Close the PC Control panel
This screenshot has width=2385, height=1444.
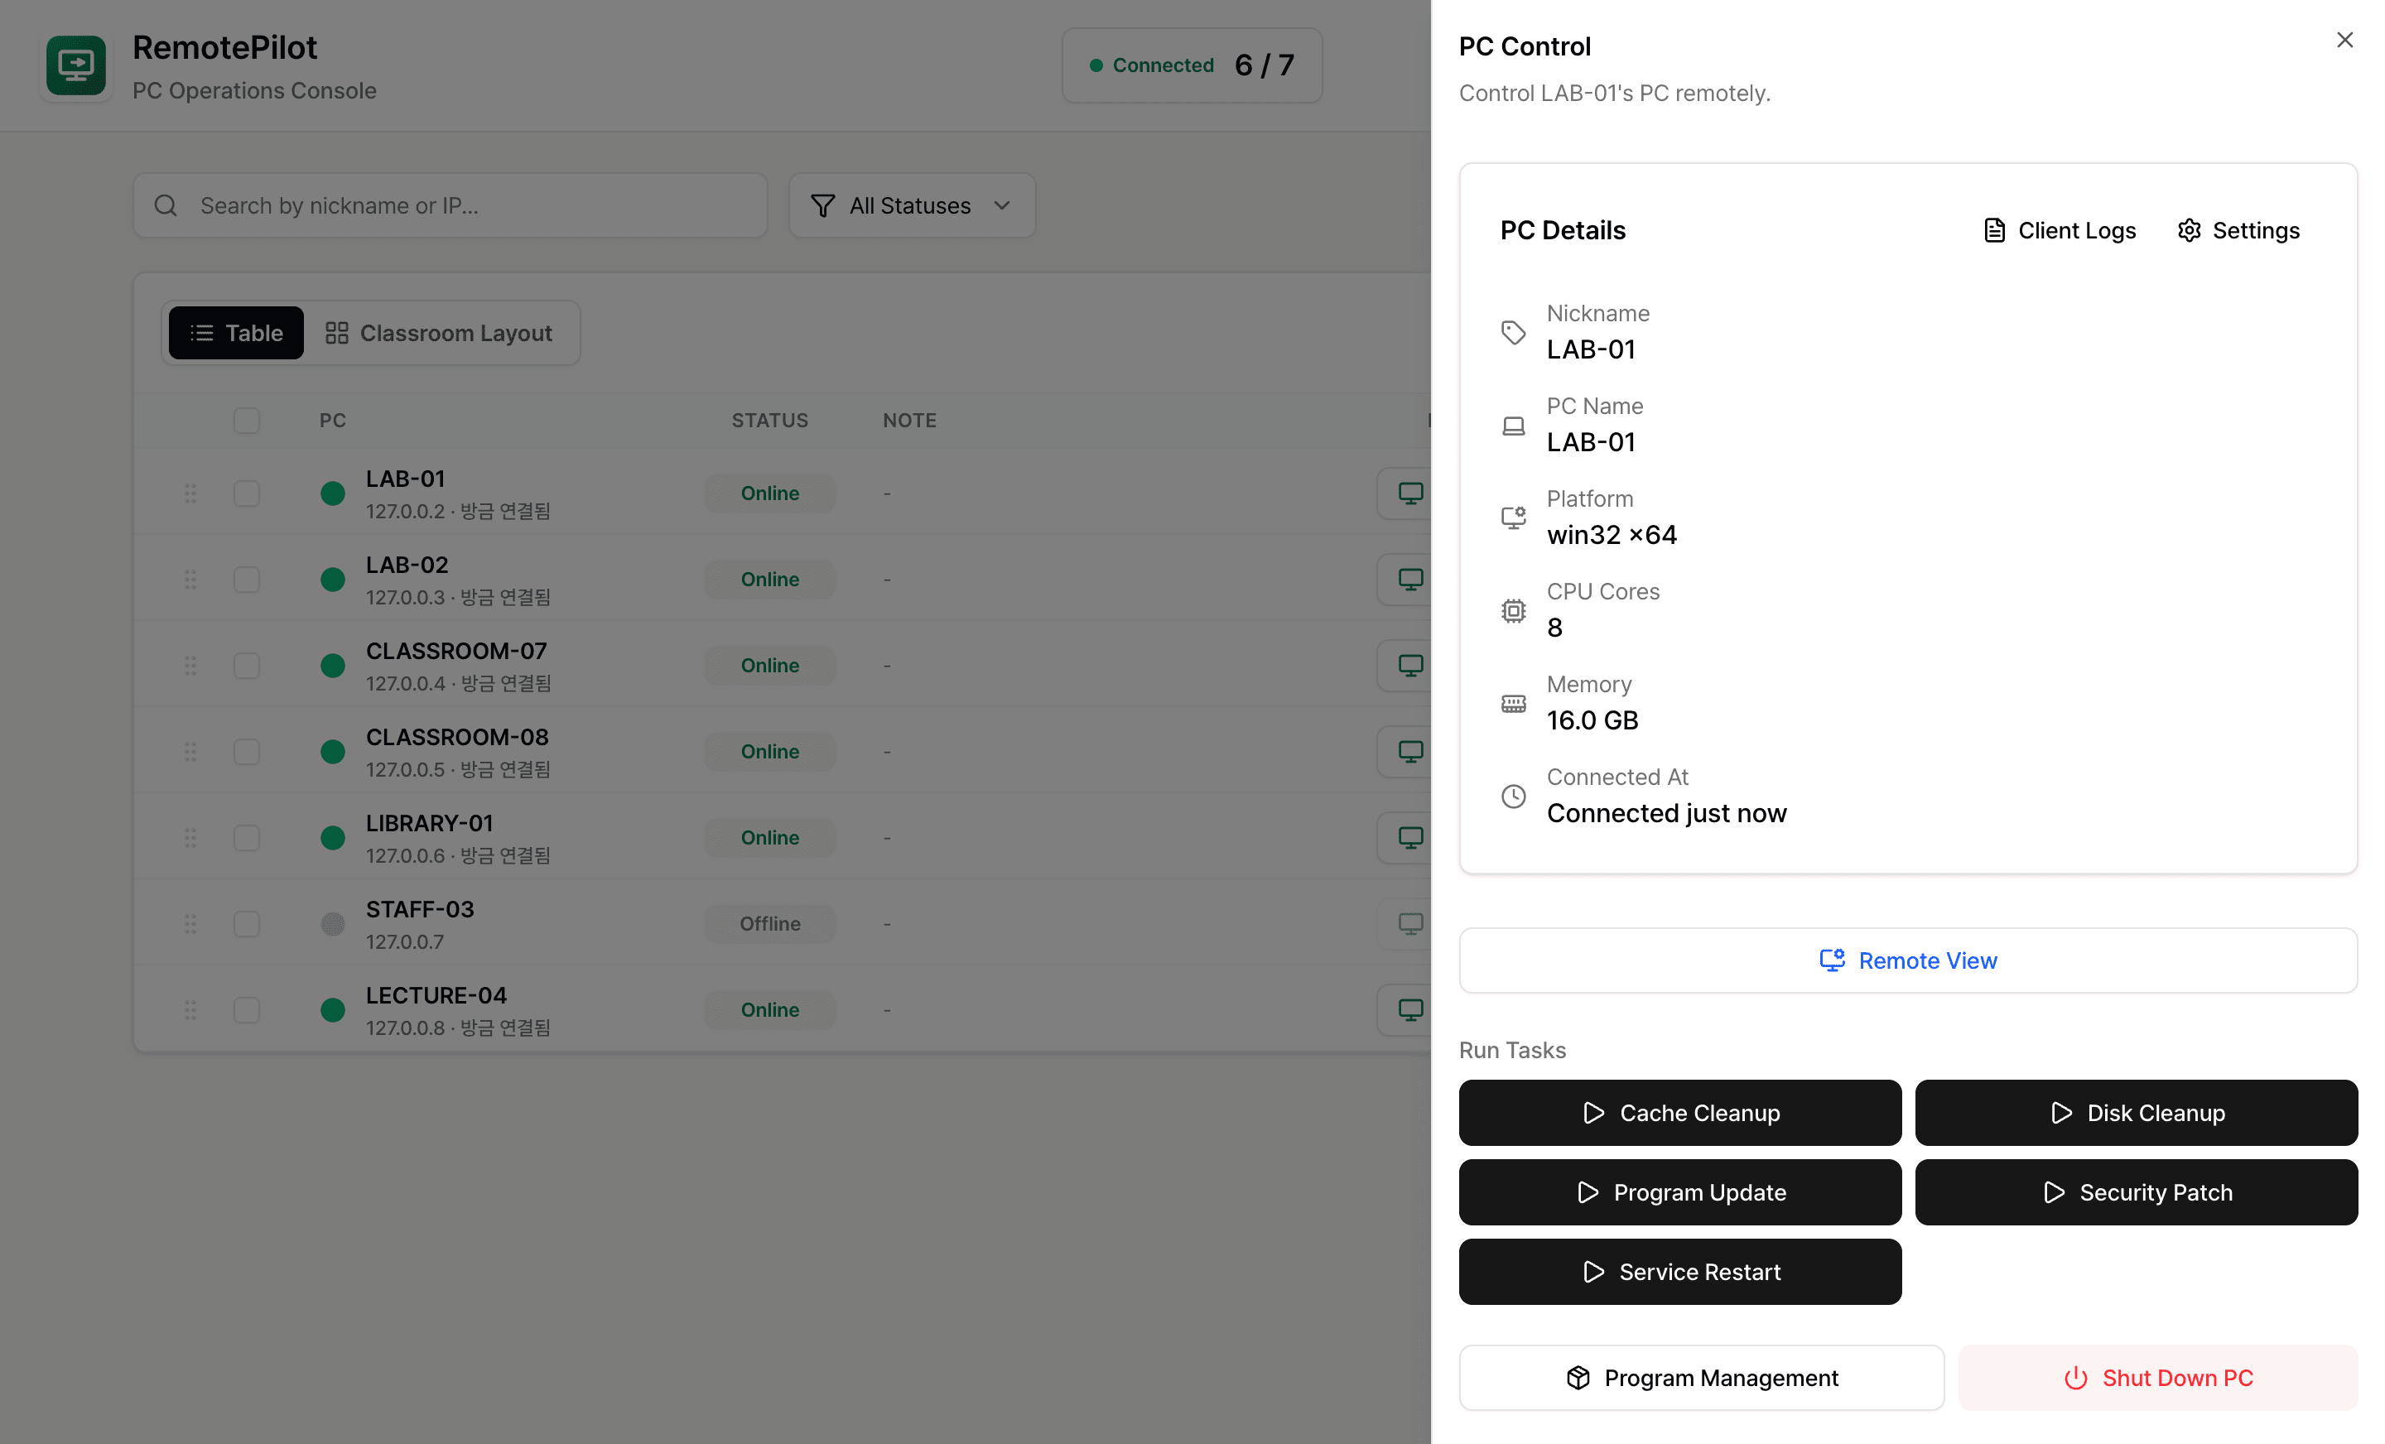point(2344,40)
